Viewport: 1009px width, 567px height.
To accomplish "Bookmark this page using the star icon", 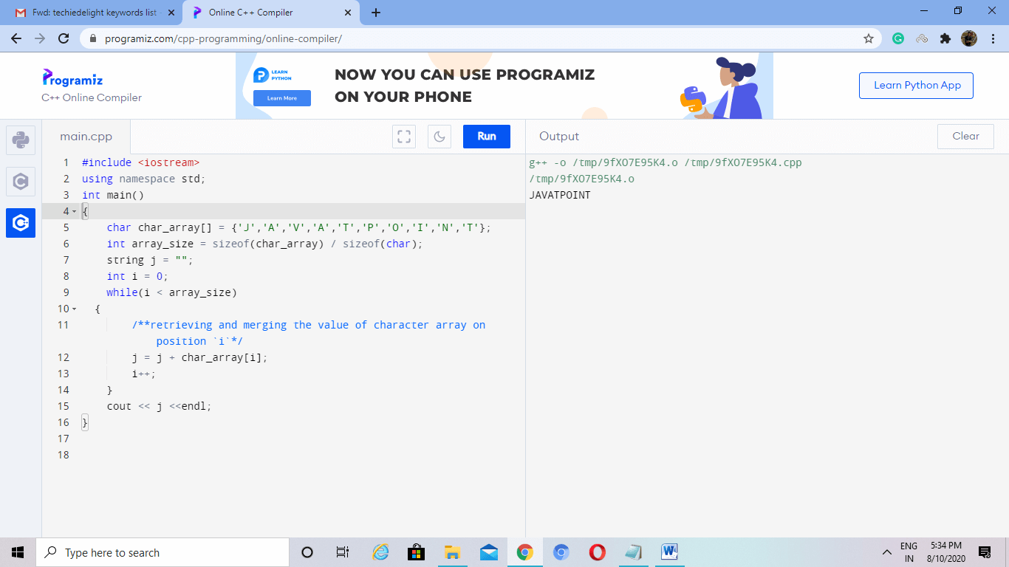I will [869, 38].
